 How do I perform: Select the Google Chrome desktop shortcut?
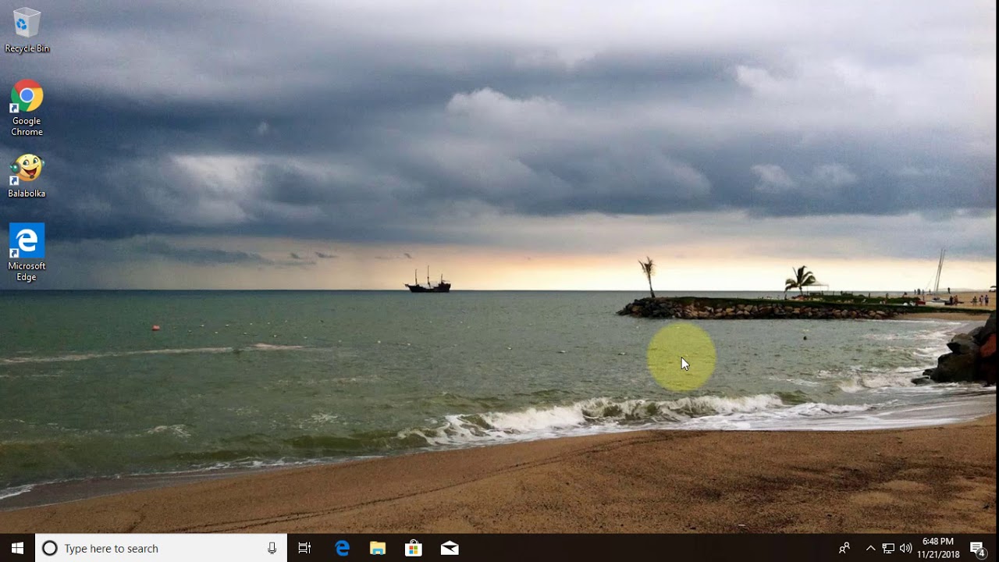pyautogui.click(x=27, y=108)
